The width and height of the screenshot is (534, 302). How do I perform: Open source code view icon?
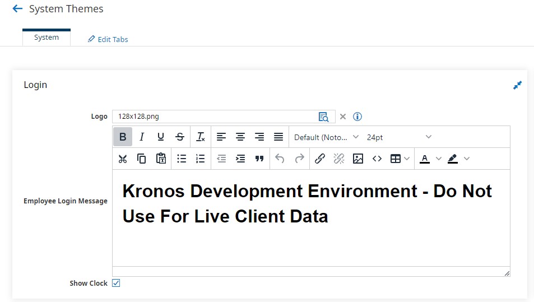pyautogui.click(x=377, y=159)
